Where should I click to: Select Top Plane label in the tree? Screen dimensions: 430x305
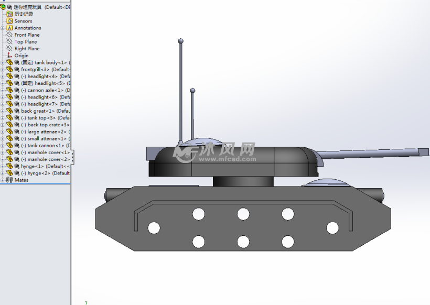click(x=26, y=41)
